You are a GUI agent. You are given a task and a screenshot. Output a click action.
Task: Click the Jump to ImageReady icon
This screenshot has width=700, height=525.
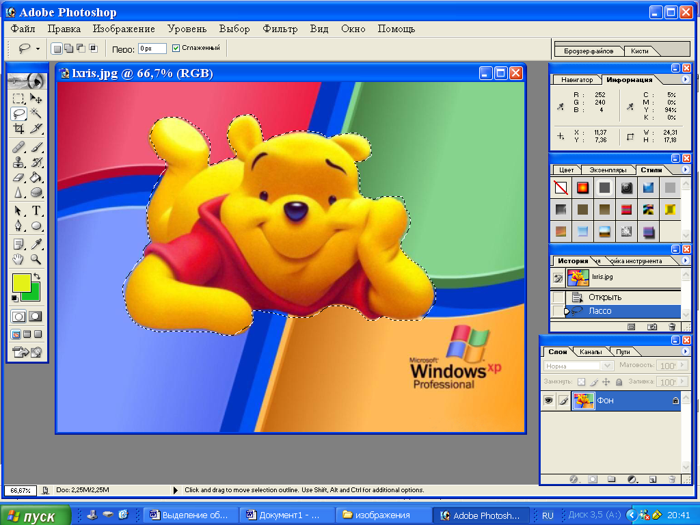click(x=27, y=352)
